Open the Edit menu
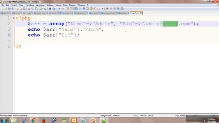219x123 pixels. (8, 5)
